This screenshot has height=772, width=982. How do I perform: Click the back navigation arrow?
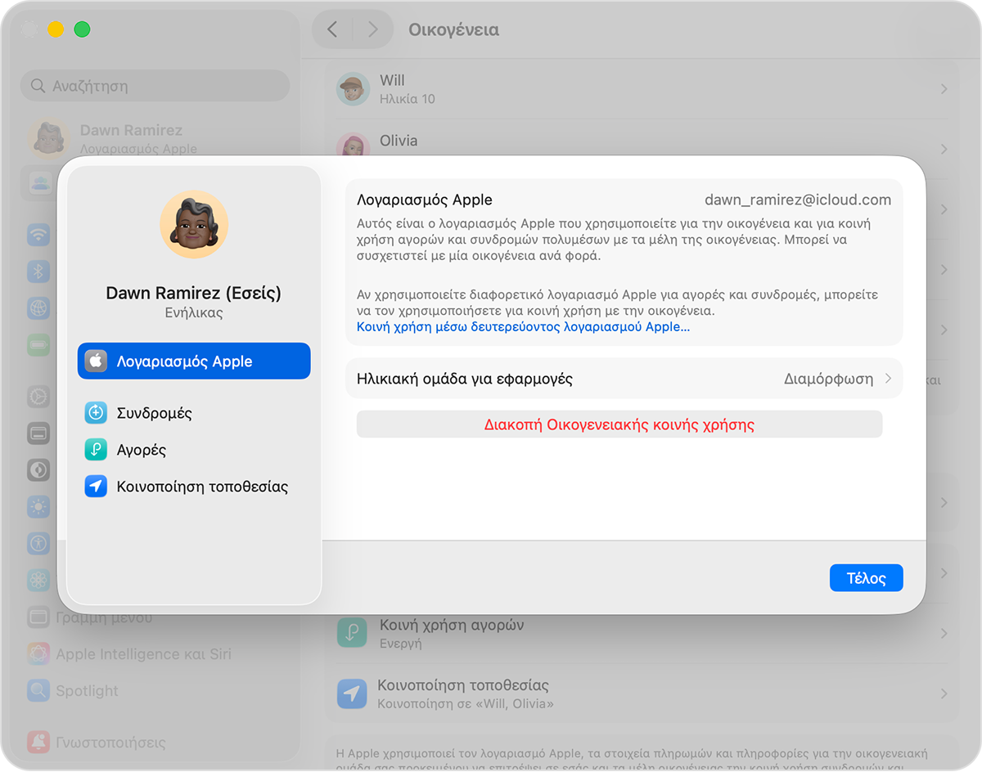(332, 29)
